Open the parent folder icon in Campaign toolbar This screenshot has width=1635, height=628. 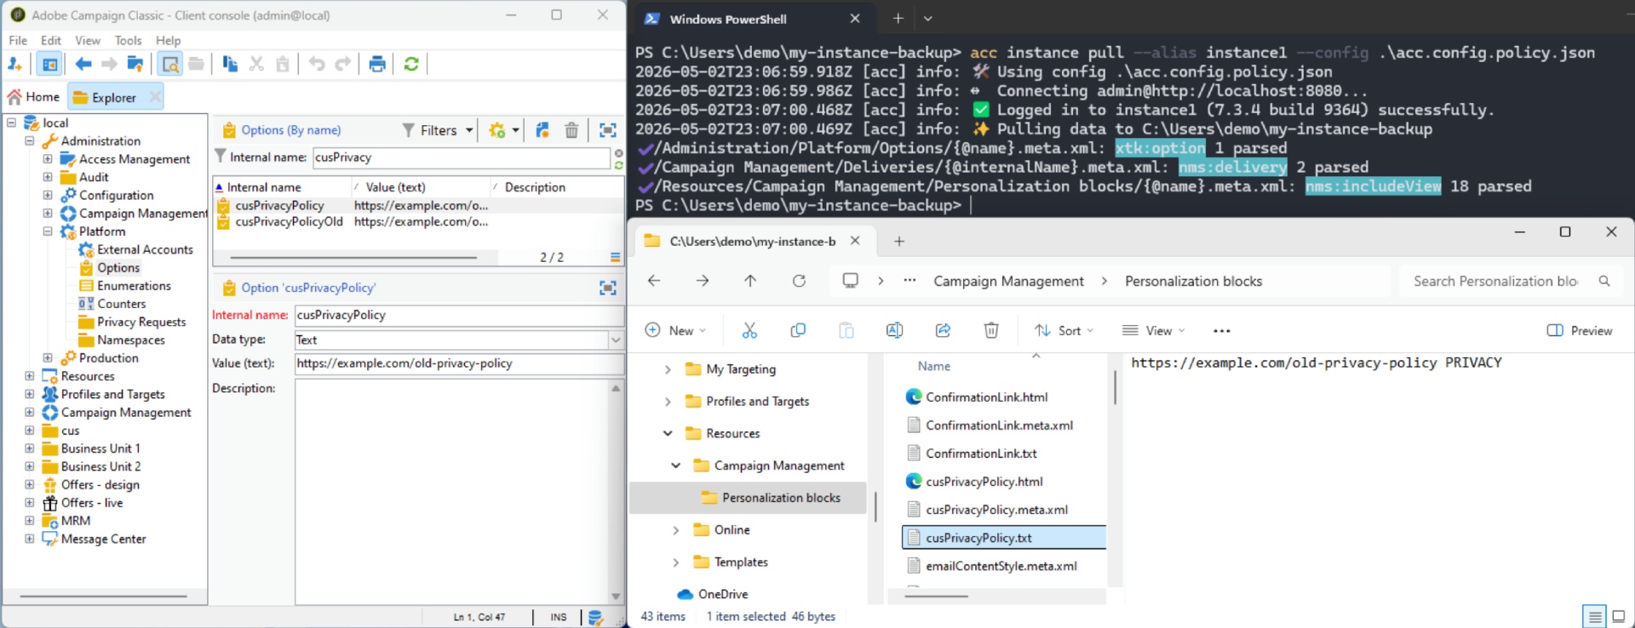point(135,64)
